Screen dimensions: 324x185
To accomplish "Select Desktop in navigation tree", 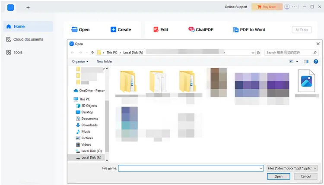I will [x=85, y=112].
